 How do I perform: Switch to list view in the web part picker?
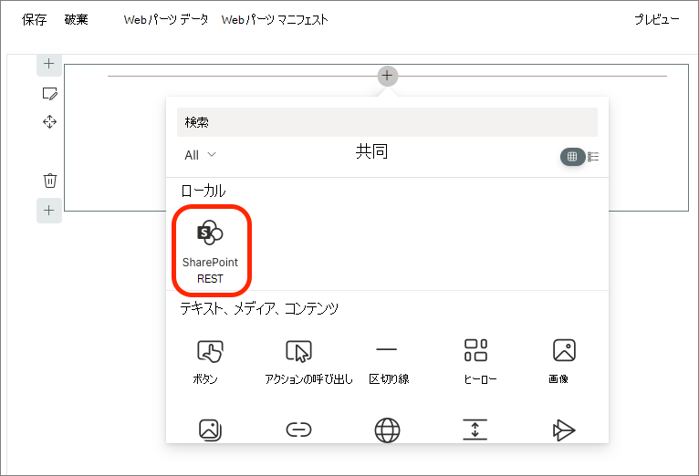click(x=593, y=157)
